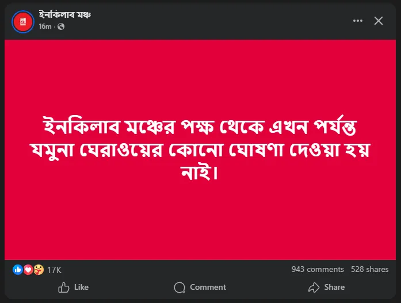This screenshot has width=401, height=303.
Task: Click the thumbs-up outline icon beside Like
Action: tap(64, 287)
